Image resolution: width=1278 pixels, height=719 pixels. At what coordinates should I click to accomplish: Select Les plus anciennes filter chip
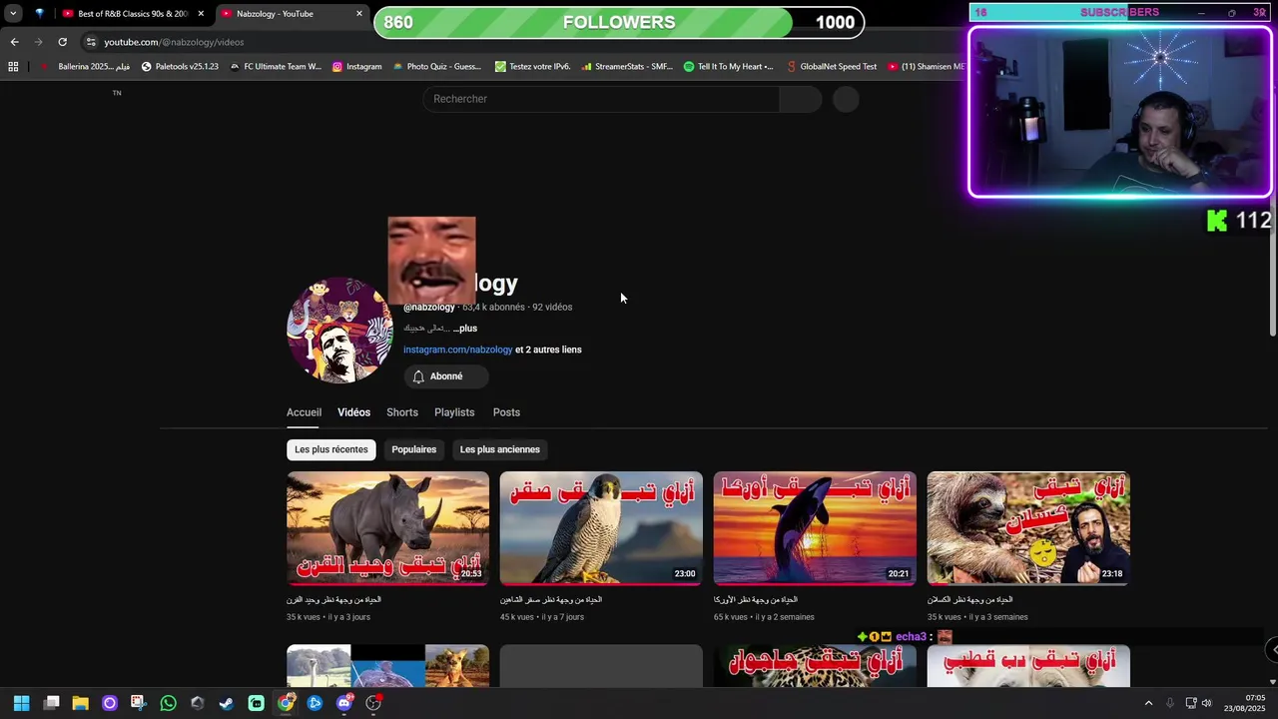pos(499,449)
